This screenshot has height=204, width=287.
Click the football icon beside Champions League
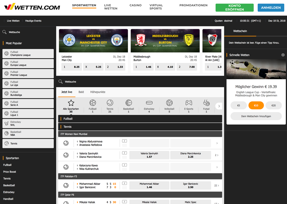[x=6, y=54]
